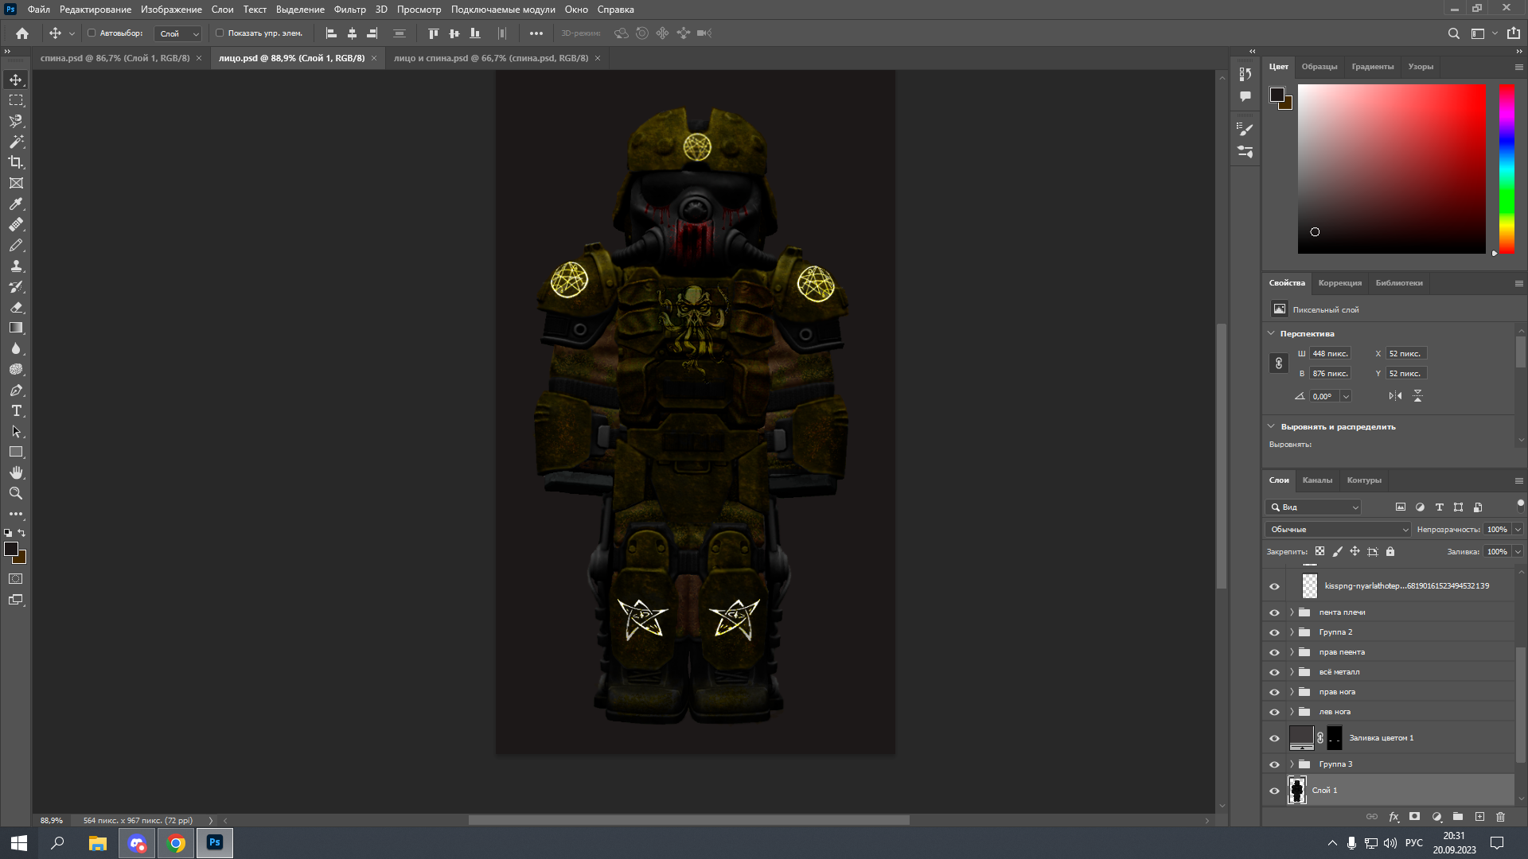Select the Move tool
The image size is (1528, 859).
pos(16,80)
